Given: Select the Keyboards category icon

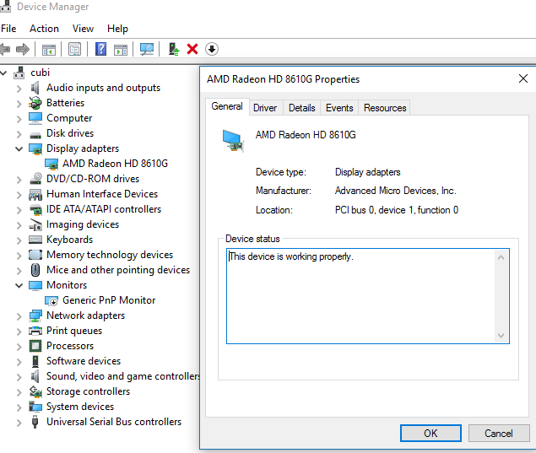Looking at the screenshot, I should coord(35,240).
